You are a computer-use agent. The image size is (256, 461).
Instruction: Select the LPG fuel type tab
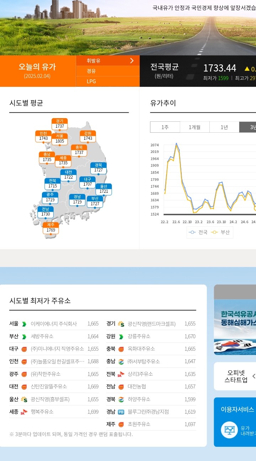[x=108, y=81]
